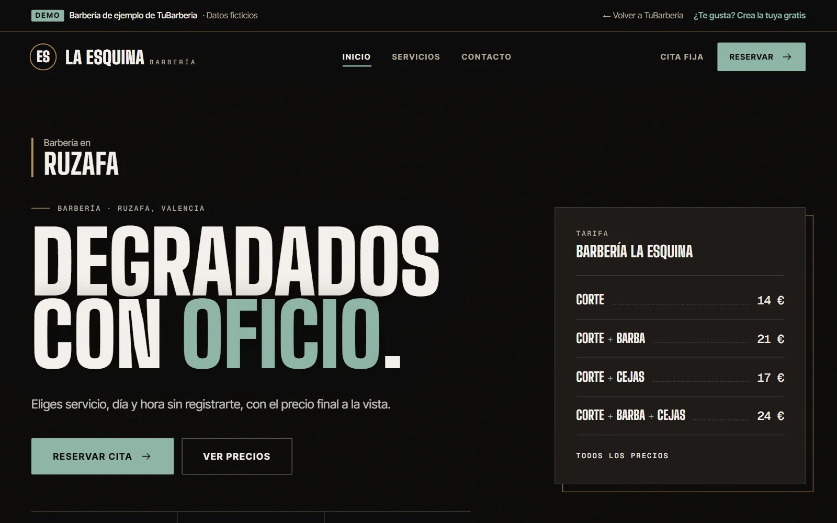
Task: Select the Corte 14 € price row
Action: 680,300
